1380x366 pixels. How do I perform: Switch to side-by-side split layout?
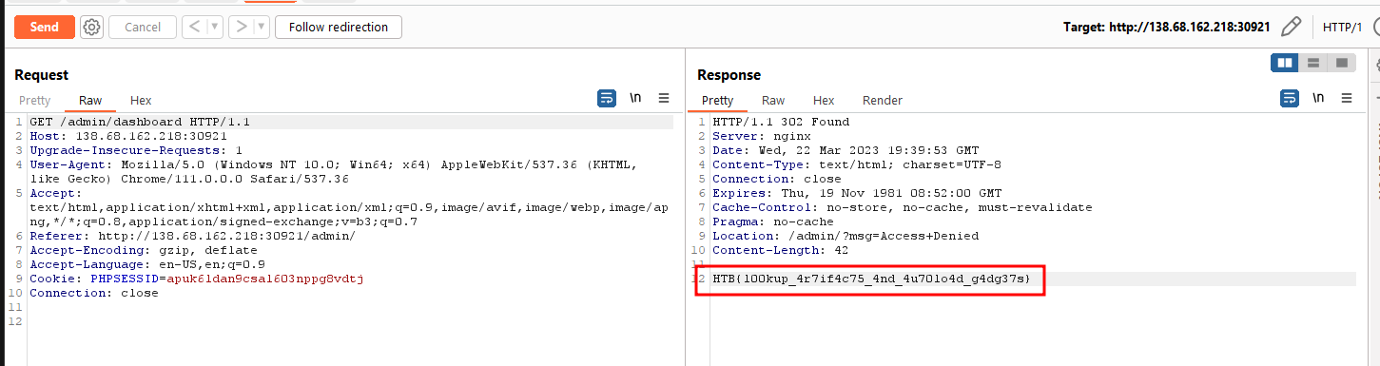tap(1285, 63)
